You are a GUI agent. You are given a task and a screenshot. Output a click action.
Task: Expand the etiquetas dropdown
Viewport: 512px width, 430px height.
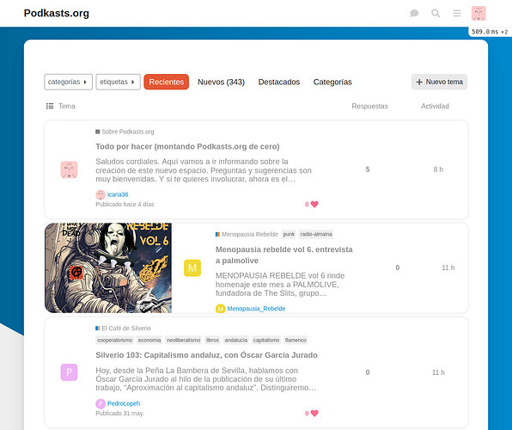[118, 82]
